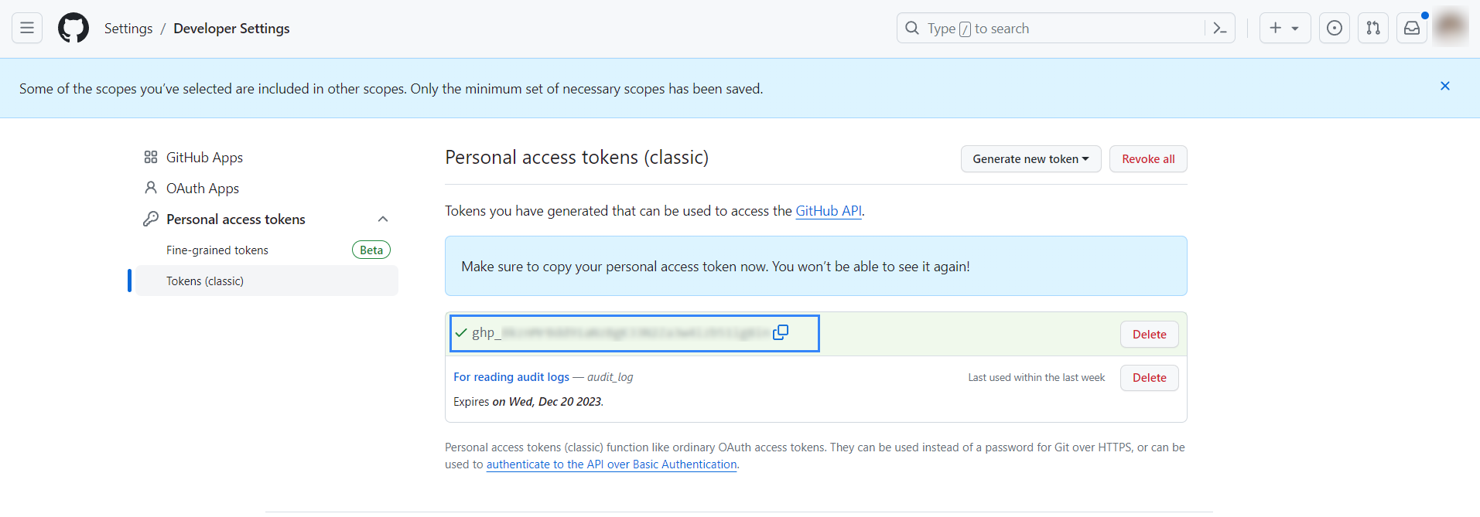Open the notifications inbox icon
Screen dimensions: 1480x517
[x=1412, y=29]
